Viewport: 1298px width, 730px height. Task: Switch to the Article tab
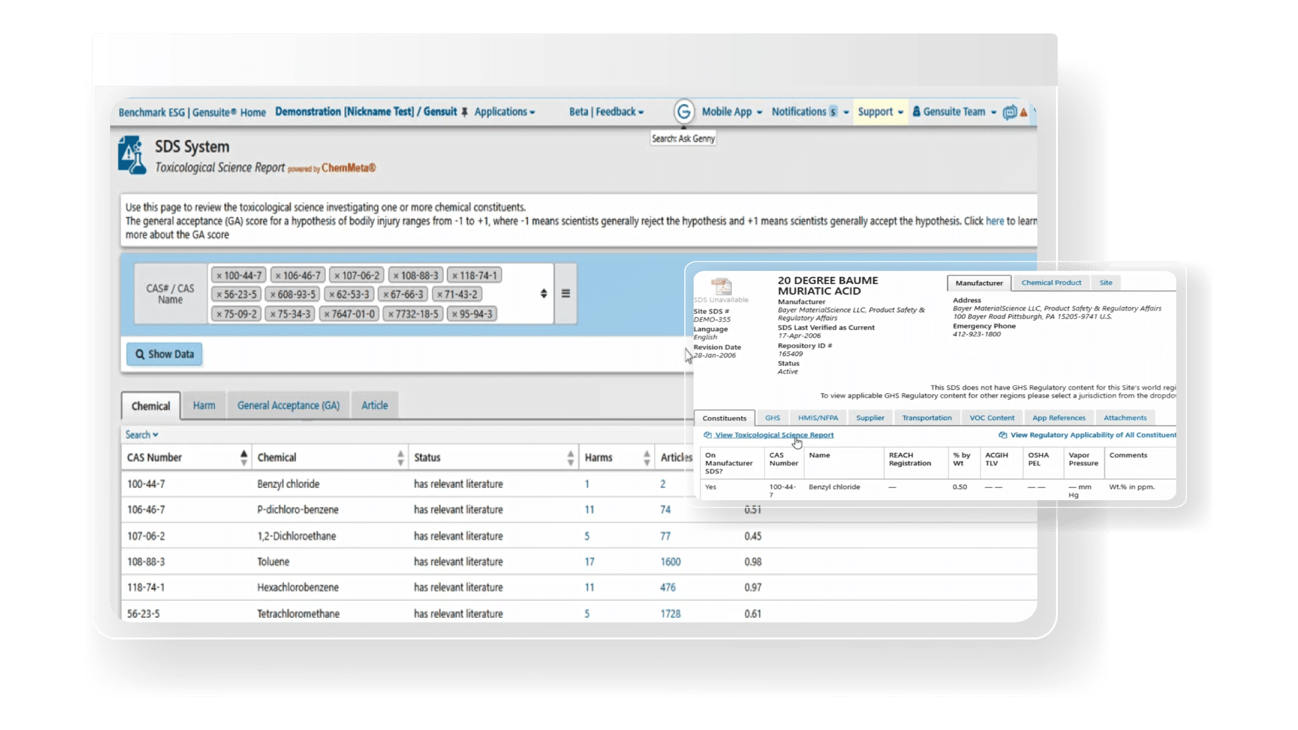(375, 406)
